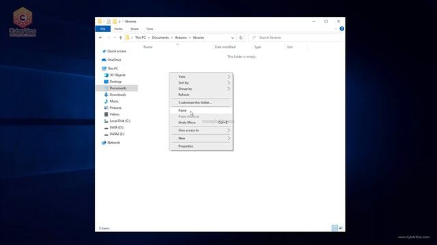437x245 pixels.
Task: Click libraries in the address breadcrumb
Action: (x=199, y=37)
